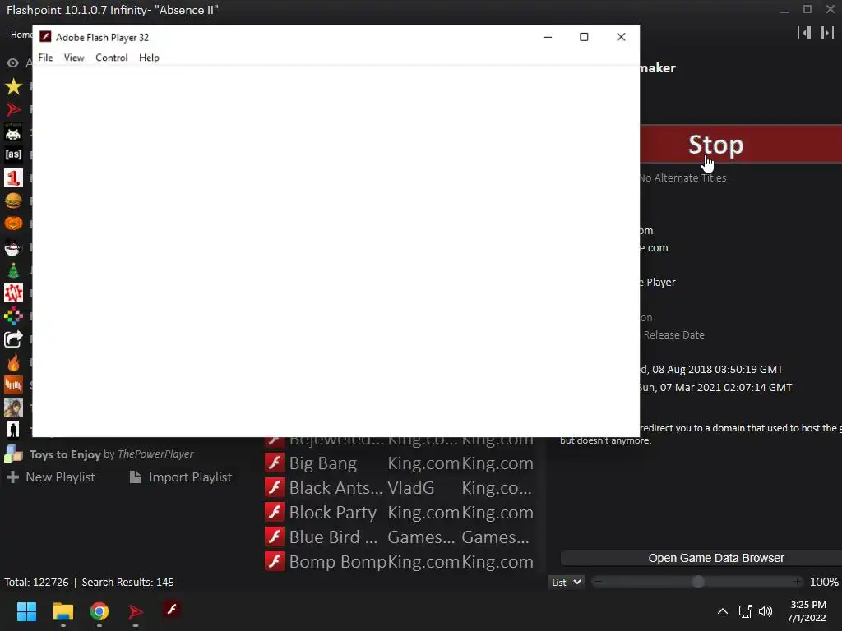Open the File menu in Flash Player
The height and width of the screenshot is (631, 842).
tap(45, 58)
